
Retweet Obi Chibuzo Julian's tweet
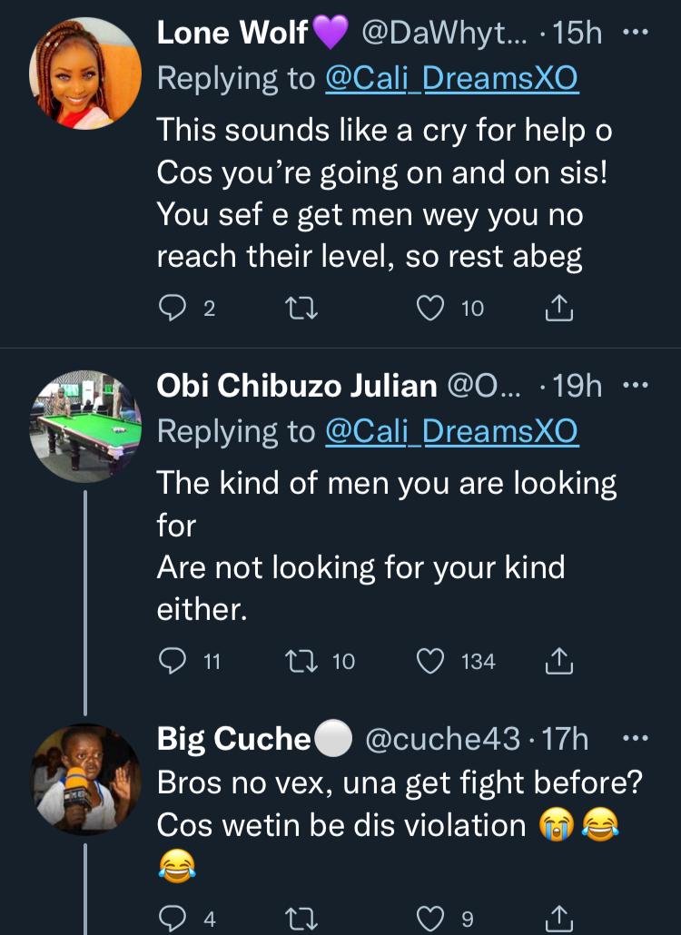(x=301, y=662)
